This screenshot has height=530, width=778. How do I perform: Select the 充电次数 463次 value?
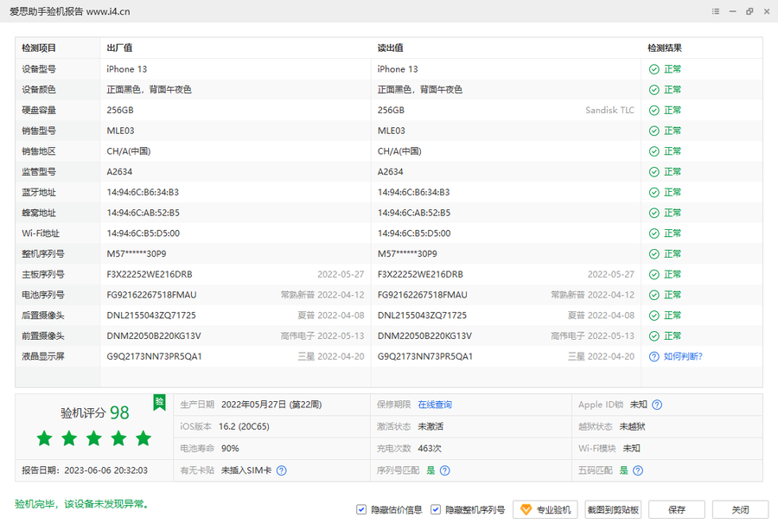(x=430, y=449)
